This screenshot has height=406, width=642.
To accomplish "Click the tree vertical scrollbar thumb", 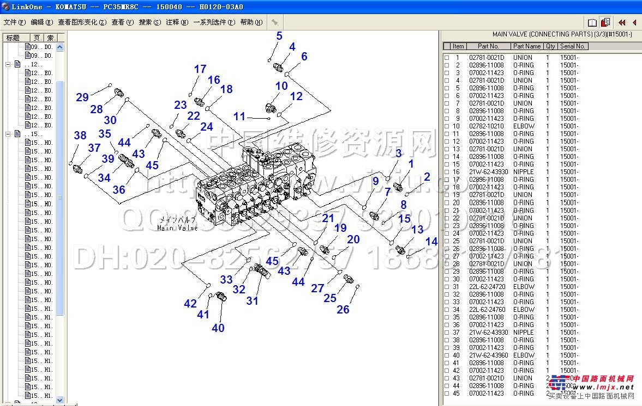I will [60, 198].
